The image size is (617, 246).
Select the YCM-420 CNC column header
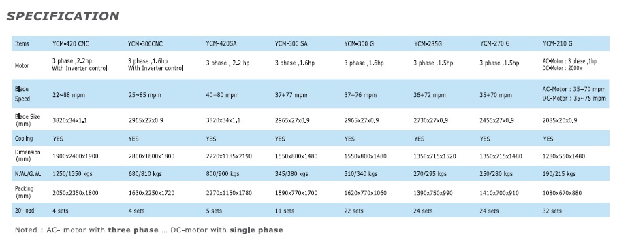click(71, 43)
